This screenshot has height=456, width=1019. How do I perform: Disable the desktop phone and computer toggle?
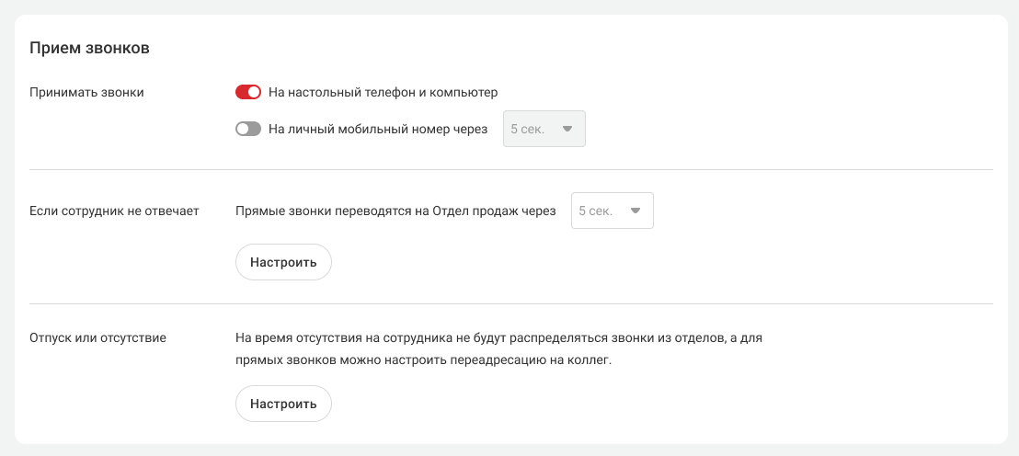click(248, 92)
